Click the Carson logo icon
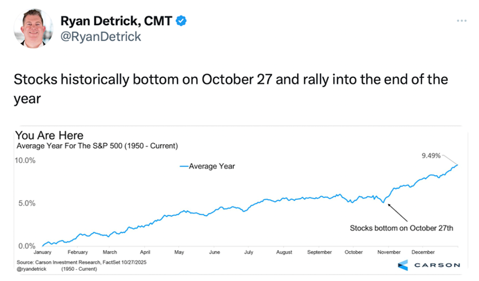Screen dimensions: 479x281 [x=403, y=265]
